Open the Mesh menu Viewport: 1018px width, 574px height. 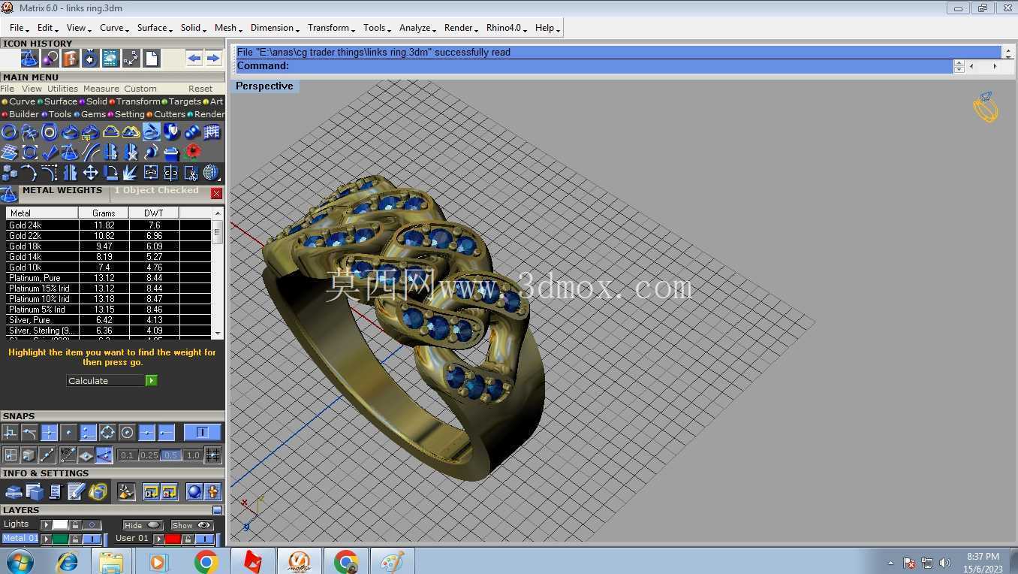(x=228, y=28)
